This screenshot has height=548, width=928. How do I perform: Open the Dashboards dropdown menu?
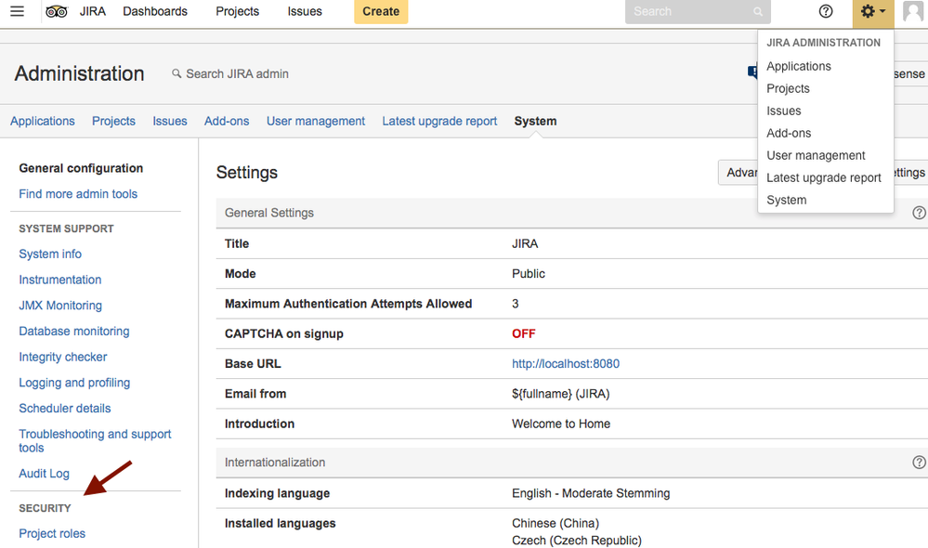[x=155, y=12]
